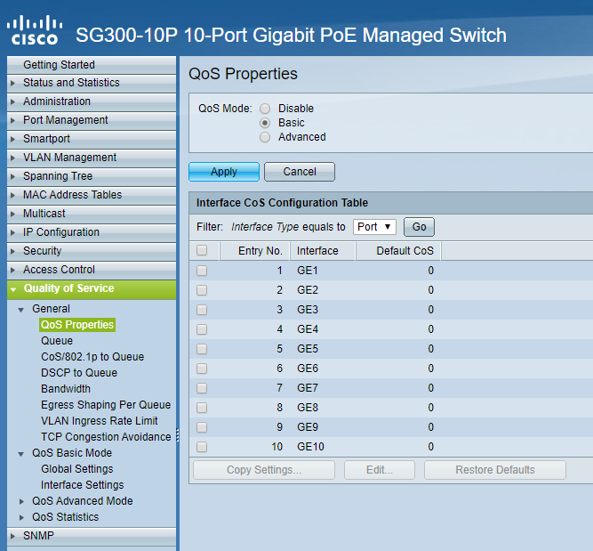Collapse the General tree node
The width and height of the screenshot is (593, 551).
(x=23, y=309)
